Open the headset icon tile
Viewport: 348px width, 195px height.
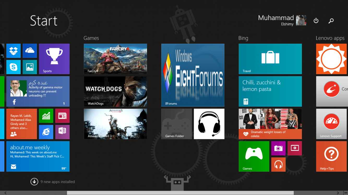pyautogui.click(x=209, y=124)
